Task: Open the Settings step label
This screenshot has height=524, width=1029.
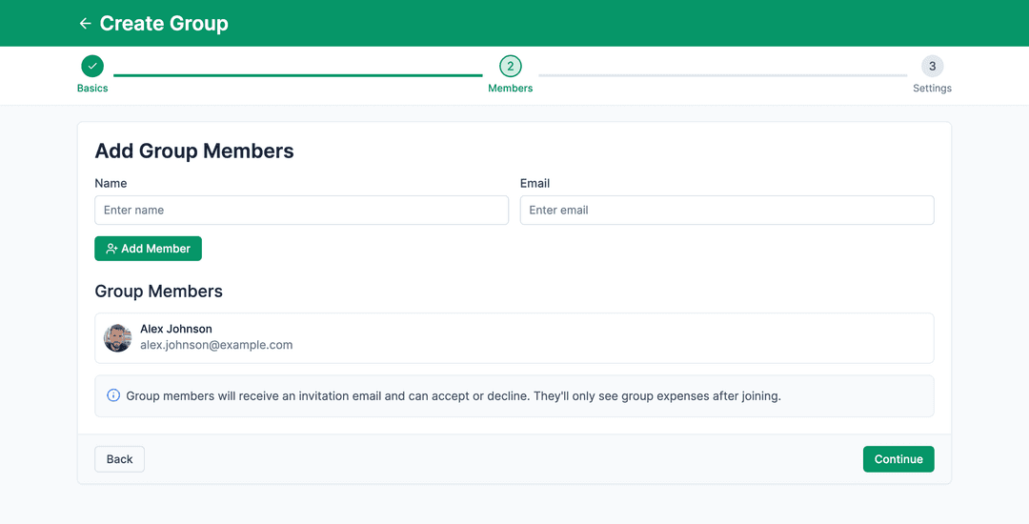Action: 932,89
